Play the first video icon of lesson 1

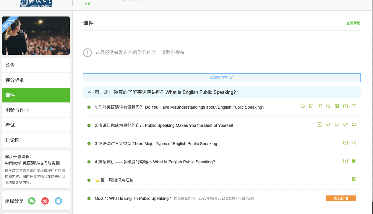(x=320, y=106)
